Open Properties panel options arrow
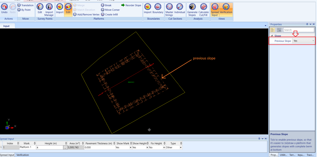The image size is (317, 157). 311,24
